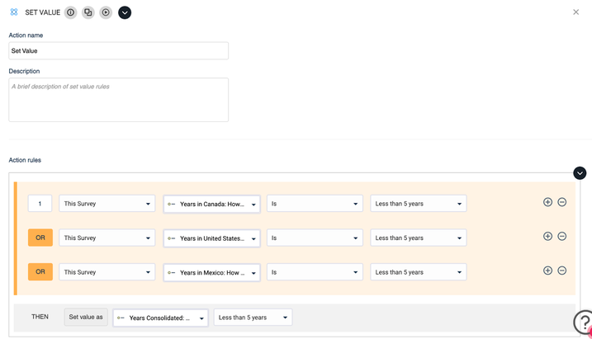Click the info icon beside SET VALUE

tap(71, 12)
